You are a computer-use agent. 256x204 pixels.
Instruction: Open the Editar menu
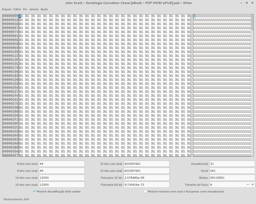coord(17,9)
